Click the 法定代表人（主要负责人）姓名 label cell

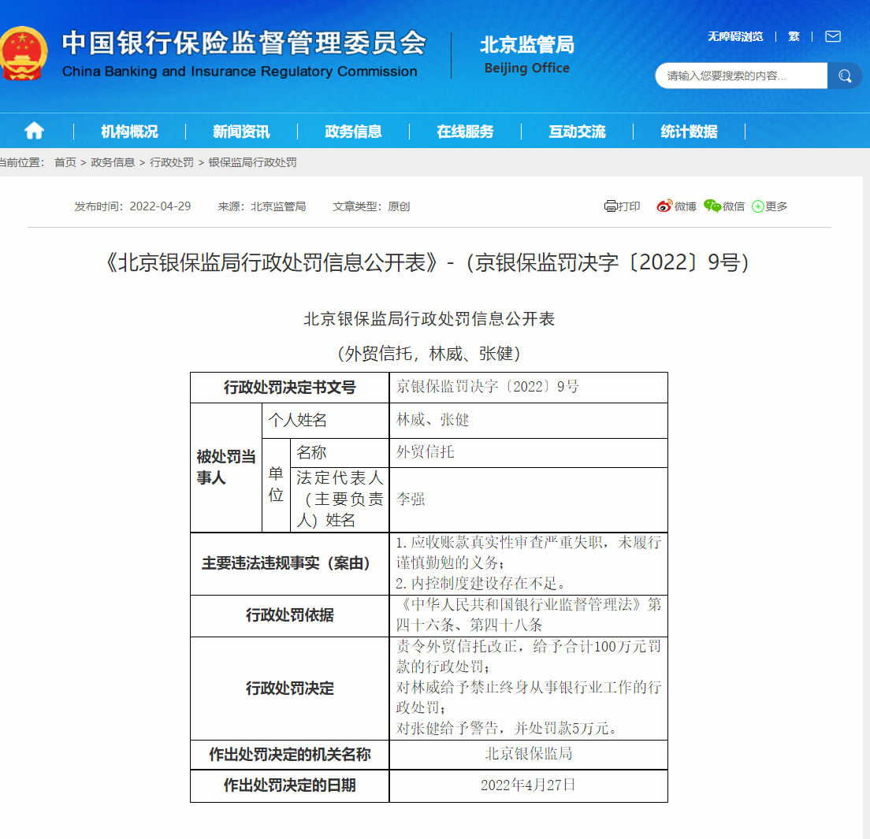click(340, 499)
